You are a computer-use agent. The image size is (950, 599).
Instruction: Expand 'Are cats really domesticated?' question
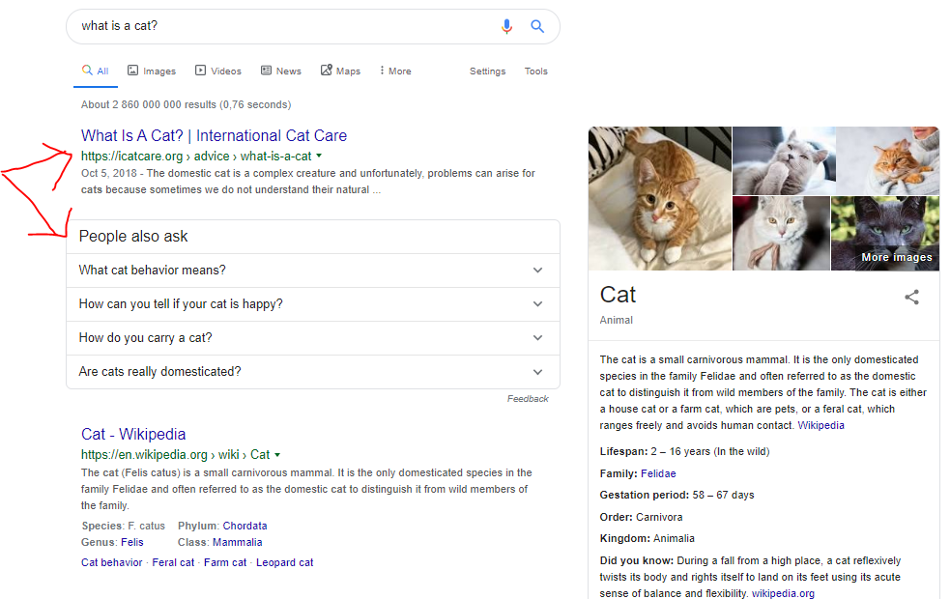click(x=312, y=372)
